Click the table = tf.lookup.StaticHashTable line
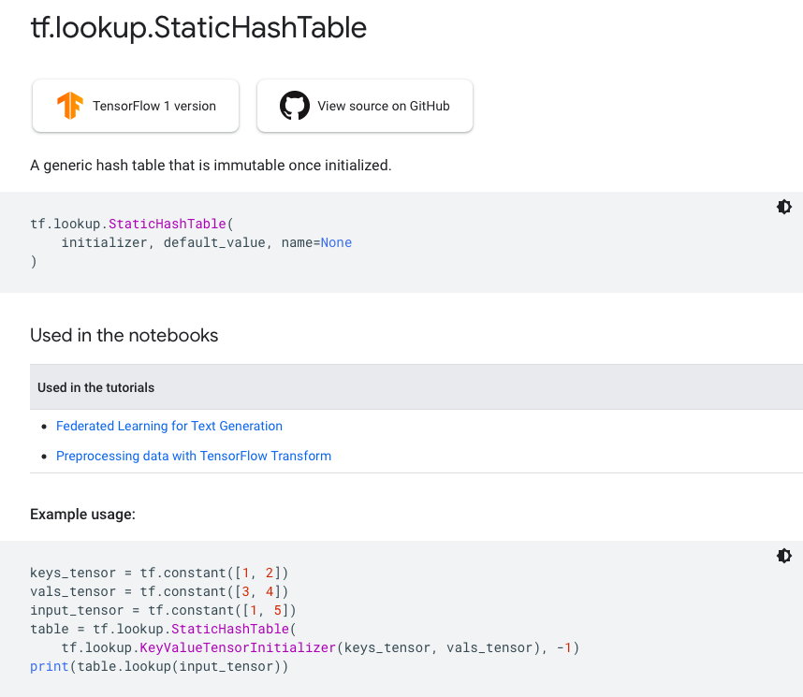Viewport: 803px width, 697px height. (163, 629)
